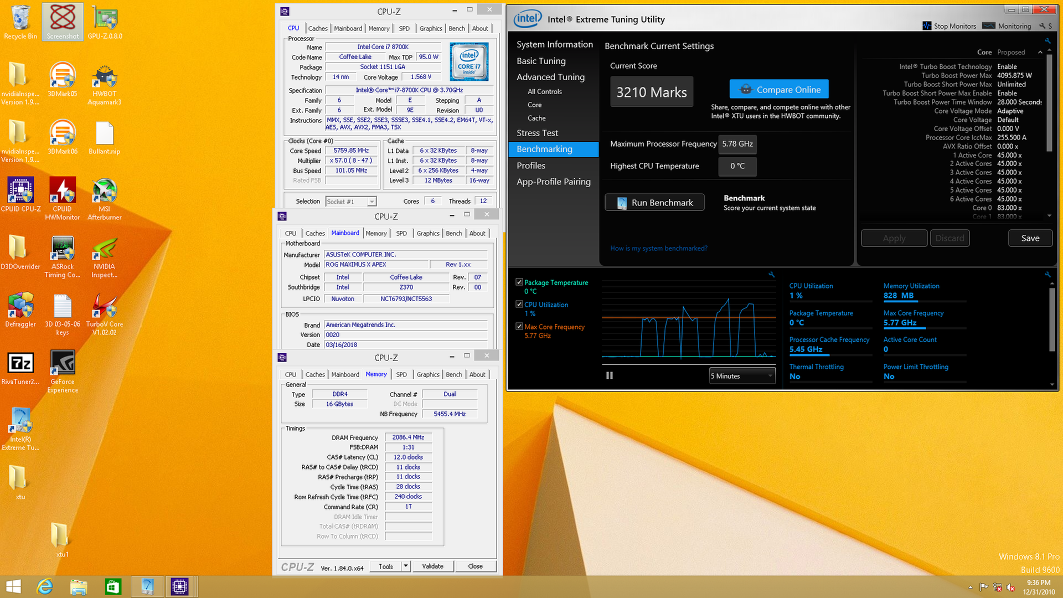Open graph settings wrench above the chart
1063x598 pixels.
pyautogui.click(x=771, y=275)
